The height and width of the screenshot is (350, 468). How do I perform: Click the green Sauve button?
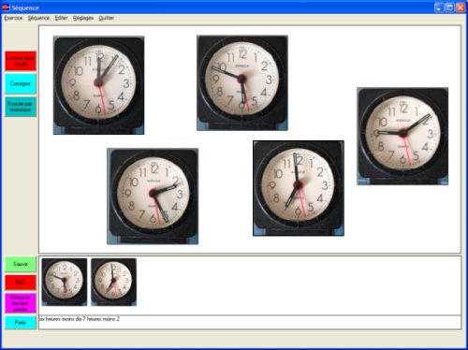tap(21, 264)
